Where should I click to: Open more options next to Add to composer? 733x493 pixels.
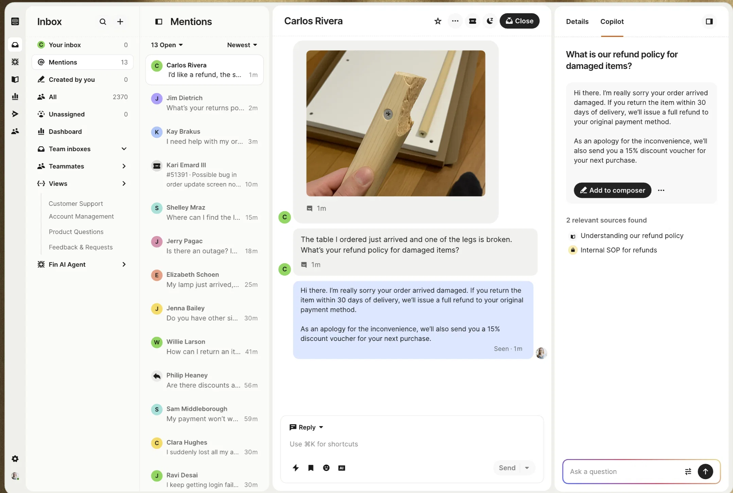coord(661,190)
